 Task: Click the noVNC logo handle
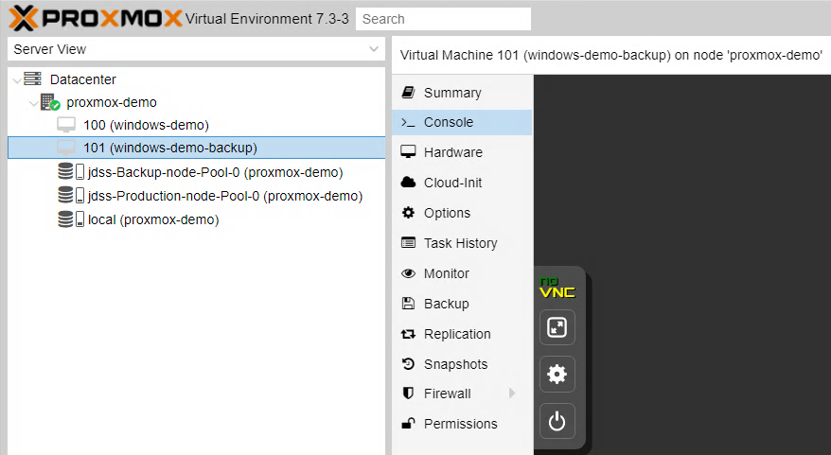[557, 288]
